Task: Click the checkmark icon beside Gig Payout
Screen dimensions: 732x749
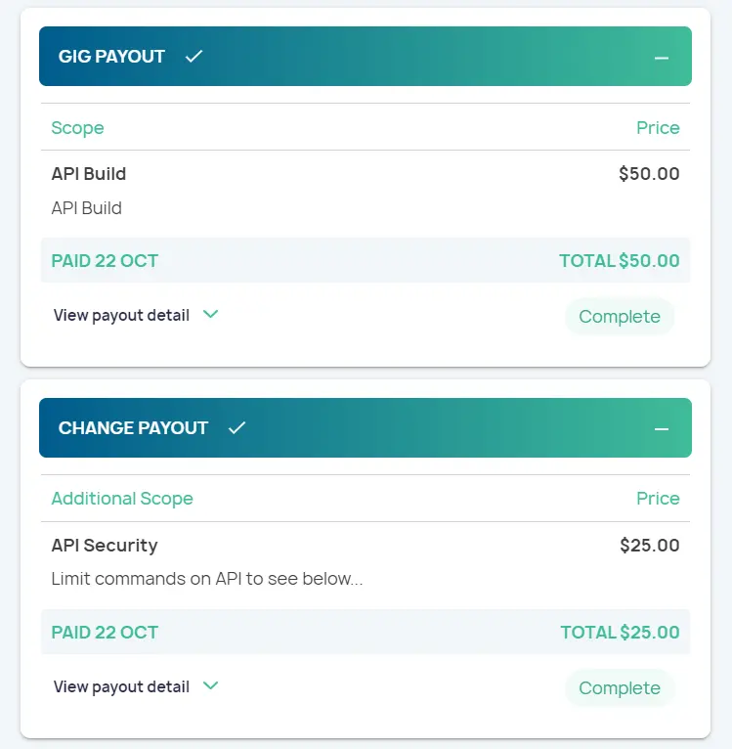Action: [x=194, y=57]
